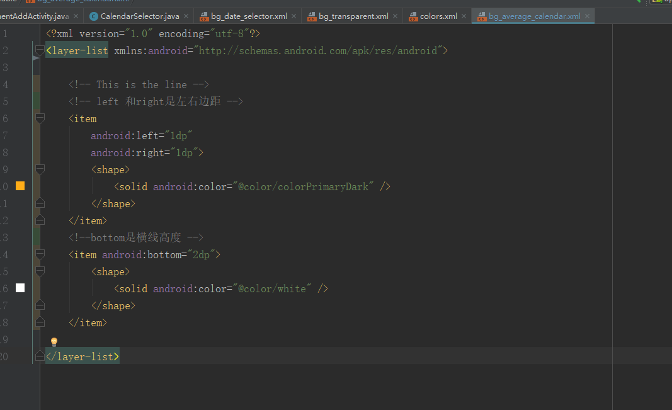
Task: Click the bg_date_selector.xml file icon
Action: click(204, 16)
